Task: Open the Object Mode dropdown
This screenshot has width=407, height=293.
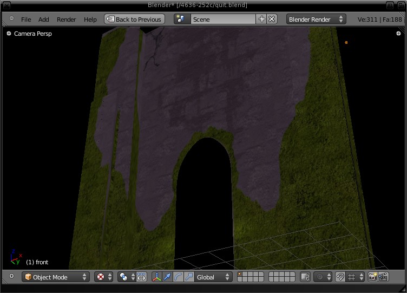Action: [55, 277]
